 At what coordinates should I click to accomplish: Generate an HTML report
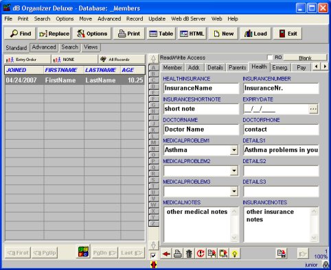click(192, 34)
